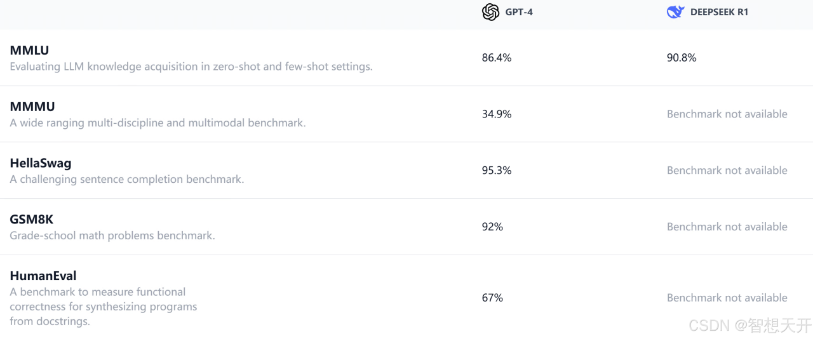
Task: Click the DeepSeek whale logo icon
Action: [675, 12]
